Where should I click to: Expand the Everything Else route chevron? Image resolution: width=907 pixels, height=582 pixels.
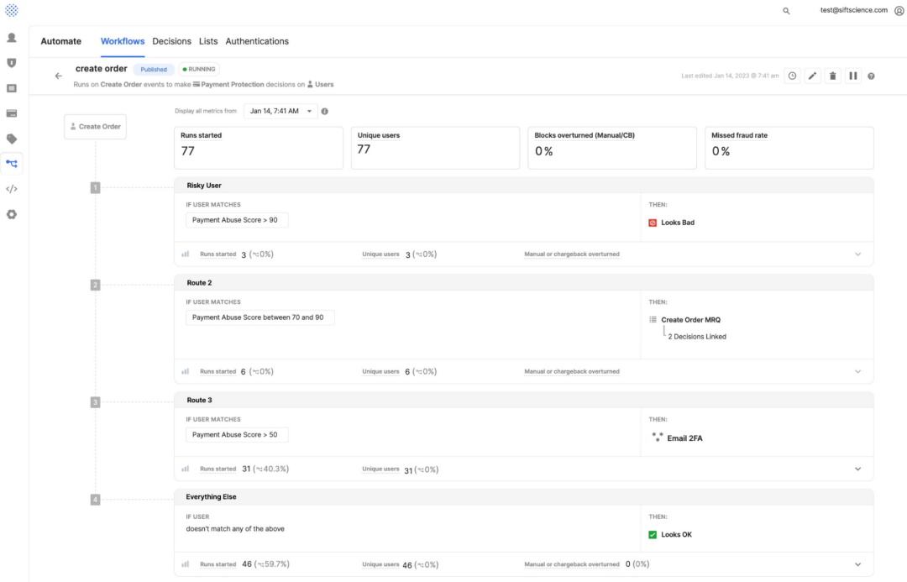[x=857, y=564]
